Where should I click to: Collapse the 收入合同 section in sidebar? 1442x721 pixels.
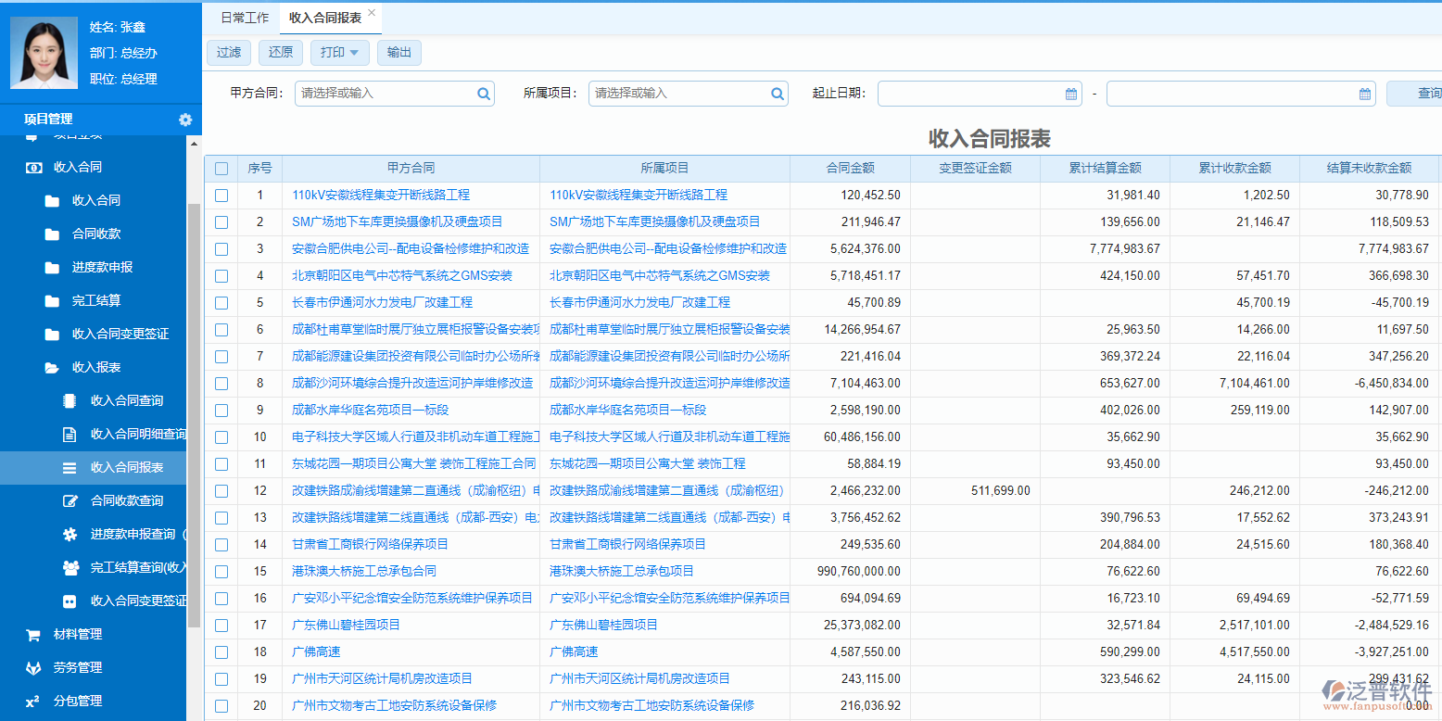coord(77,168)
